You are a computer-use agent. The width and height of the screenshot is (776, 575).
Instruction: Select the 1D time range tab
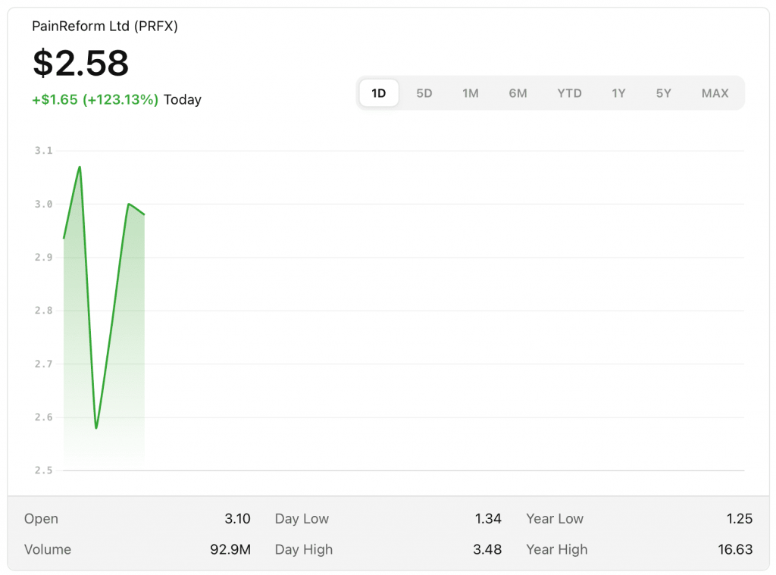378,93
